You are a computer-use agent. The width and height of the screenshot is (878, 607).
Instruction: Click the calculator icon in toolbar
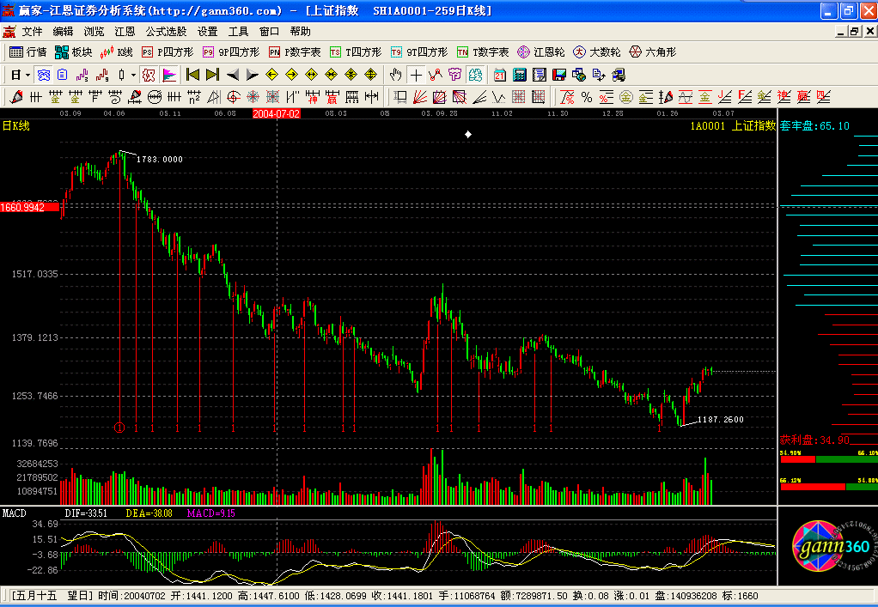tap(521, 75)
